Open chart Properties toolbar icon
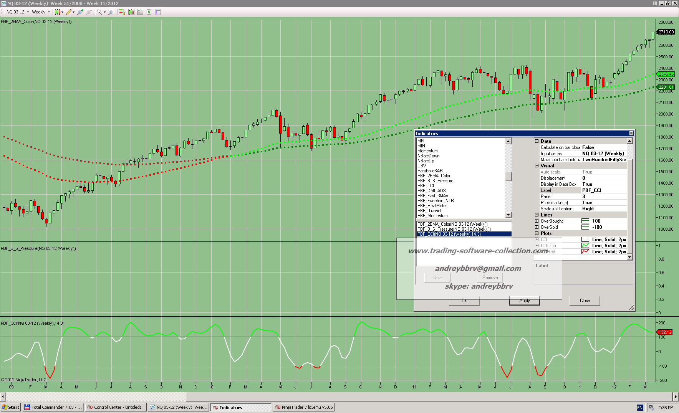The height and width of the screenshot is (413, 679). coord(158,12)
